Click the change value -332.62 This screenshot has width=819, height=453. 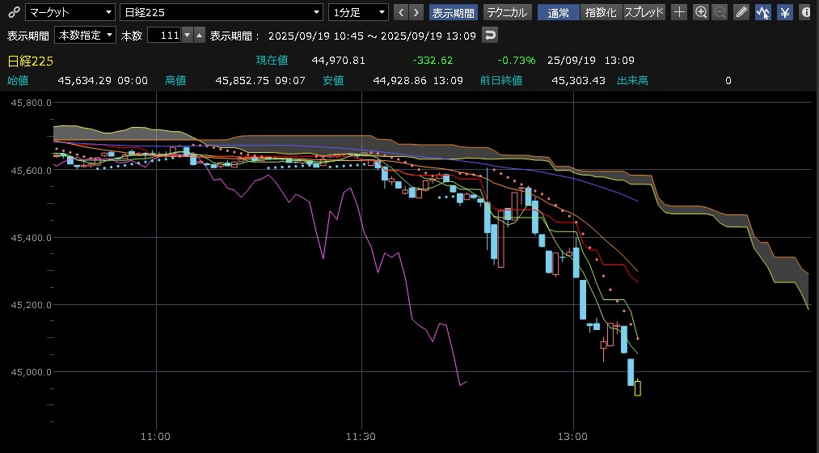point(433,61)
